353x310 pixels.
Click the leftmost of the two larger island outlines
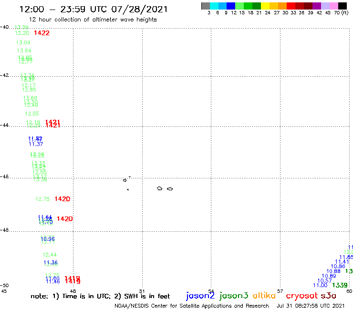pyautogui.click(x=160, y=188)
